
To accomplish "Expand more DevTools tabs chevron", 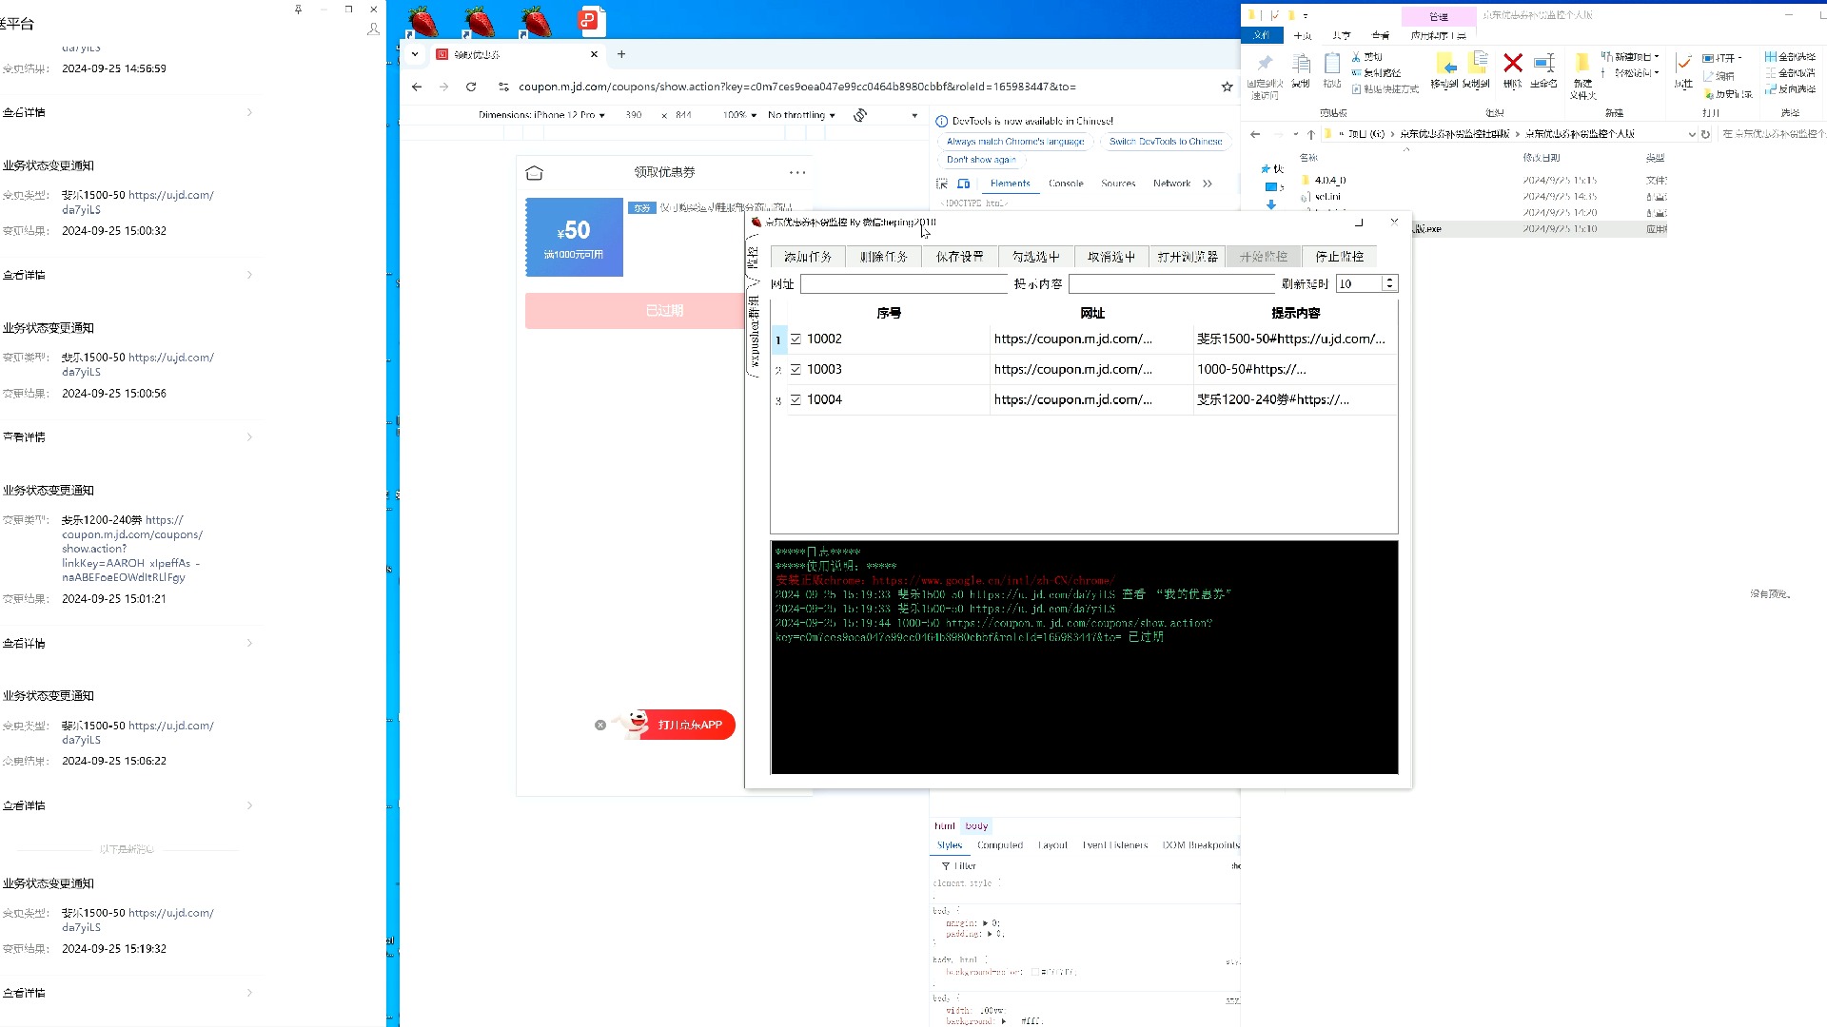I will point(1208,184).
